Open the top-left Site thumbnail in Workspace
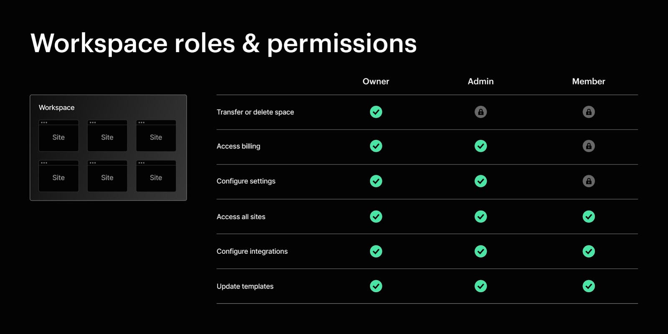Image resolution: width=668 pixels, height=334 pixels. [x=58, y=136]
